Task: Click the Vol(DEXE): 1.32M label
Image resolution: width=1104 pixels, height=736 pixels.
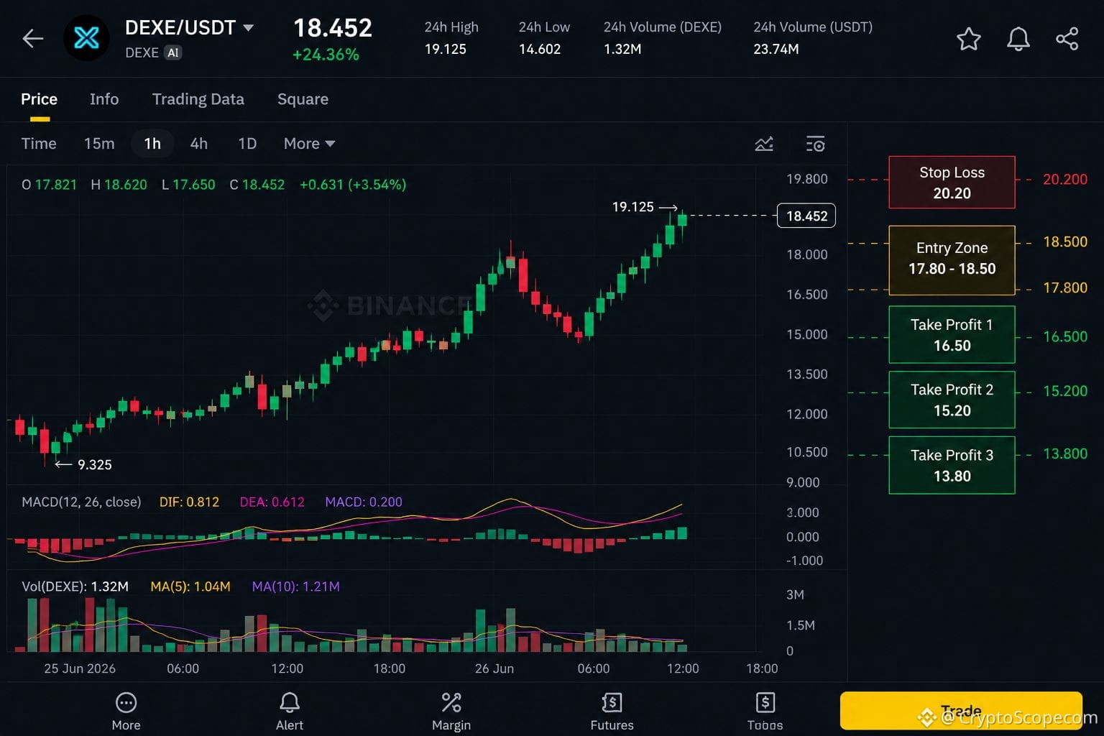Action: pos(75,586)
